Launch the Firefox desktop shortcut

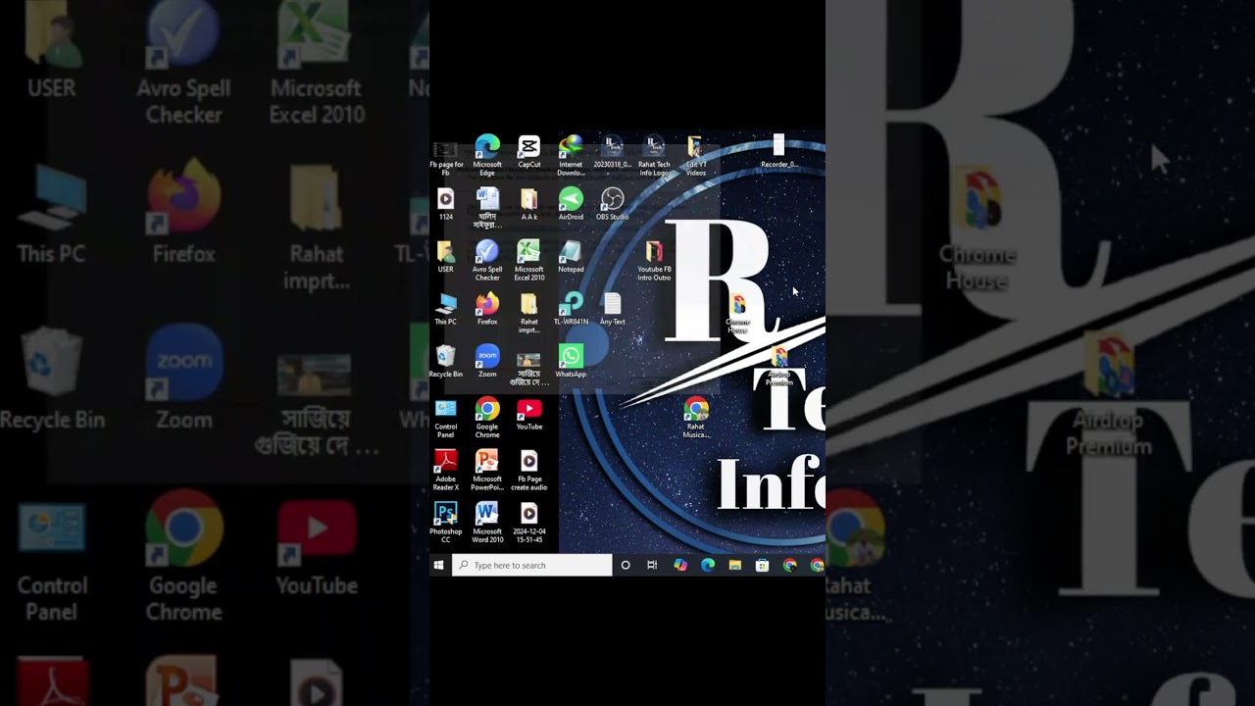pos(487,309)
